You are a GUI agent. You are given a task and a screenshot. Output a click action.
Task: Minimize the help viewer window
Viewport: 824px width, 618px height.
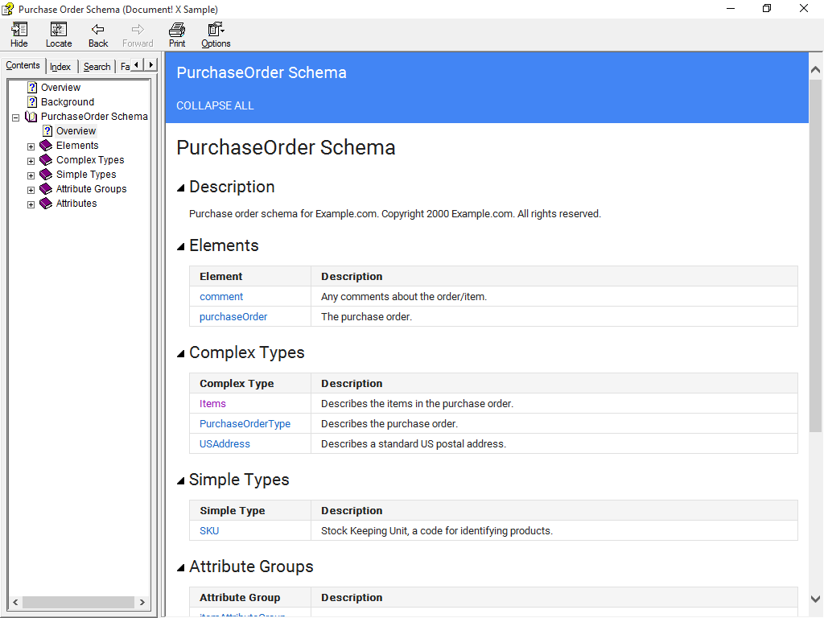click(731, 8)
